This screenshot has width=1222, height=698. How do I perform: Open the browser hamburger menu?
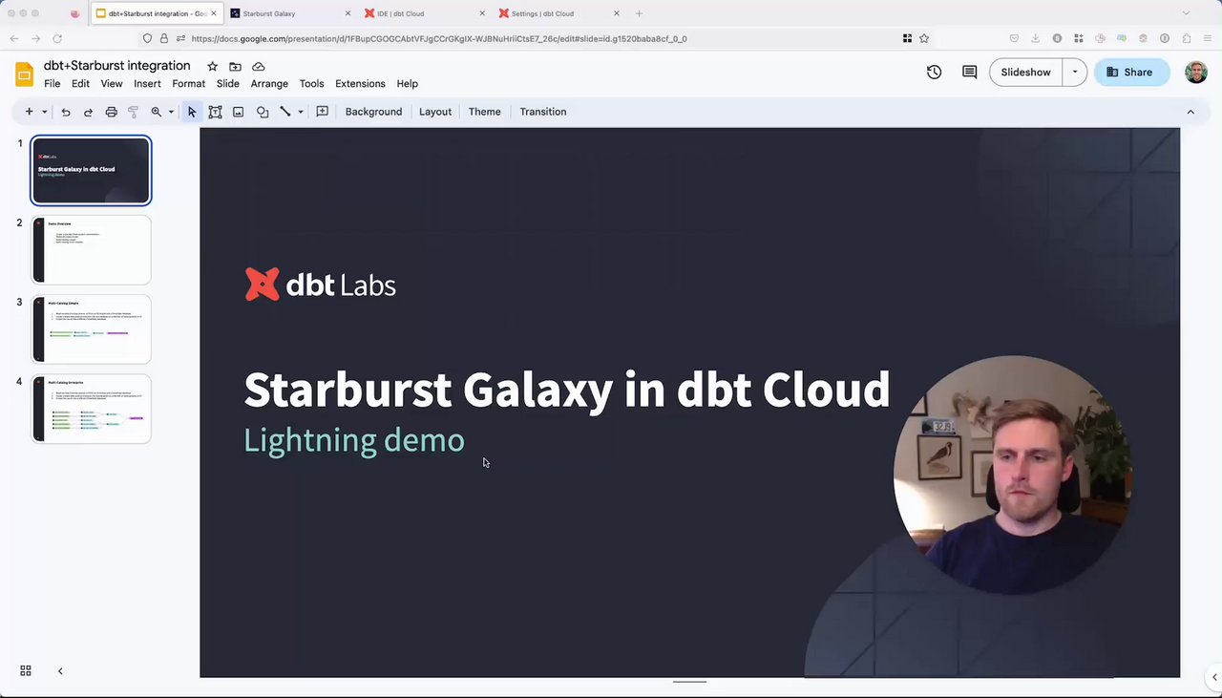(1209, 38)
